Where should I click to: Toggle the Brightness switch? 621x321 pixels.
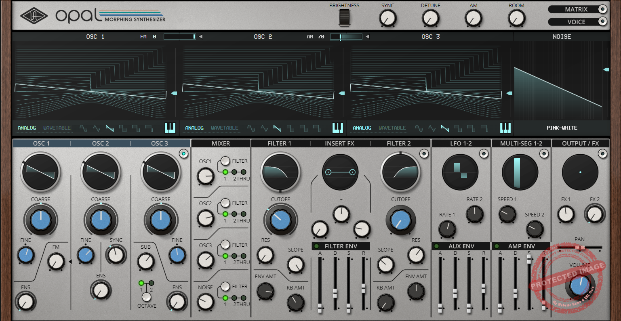click(344, 19)
